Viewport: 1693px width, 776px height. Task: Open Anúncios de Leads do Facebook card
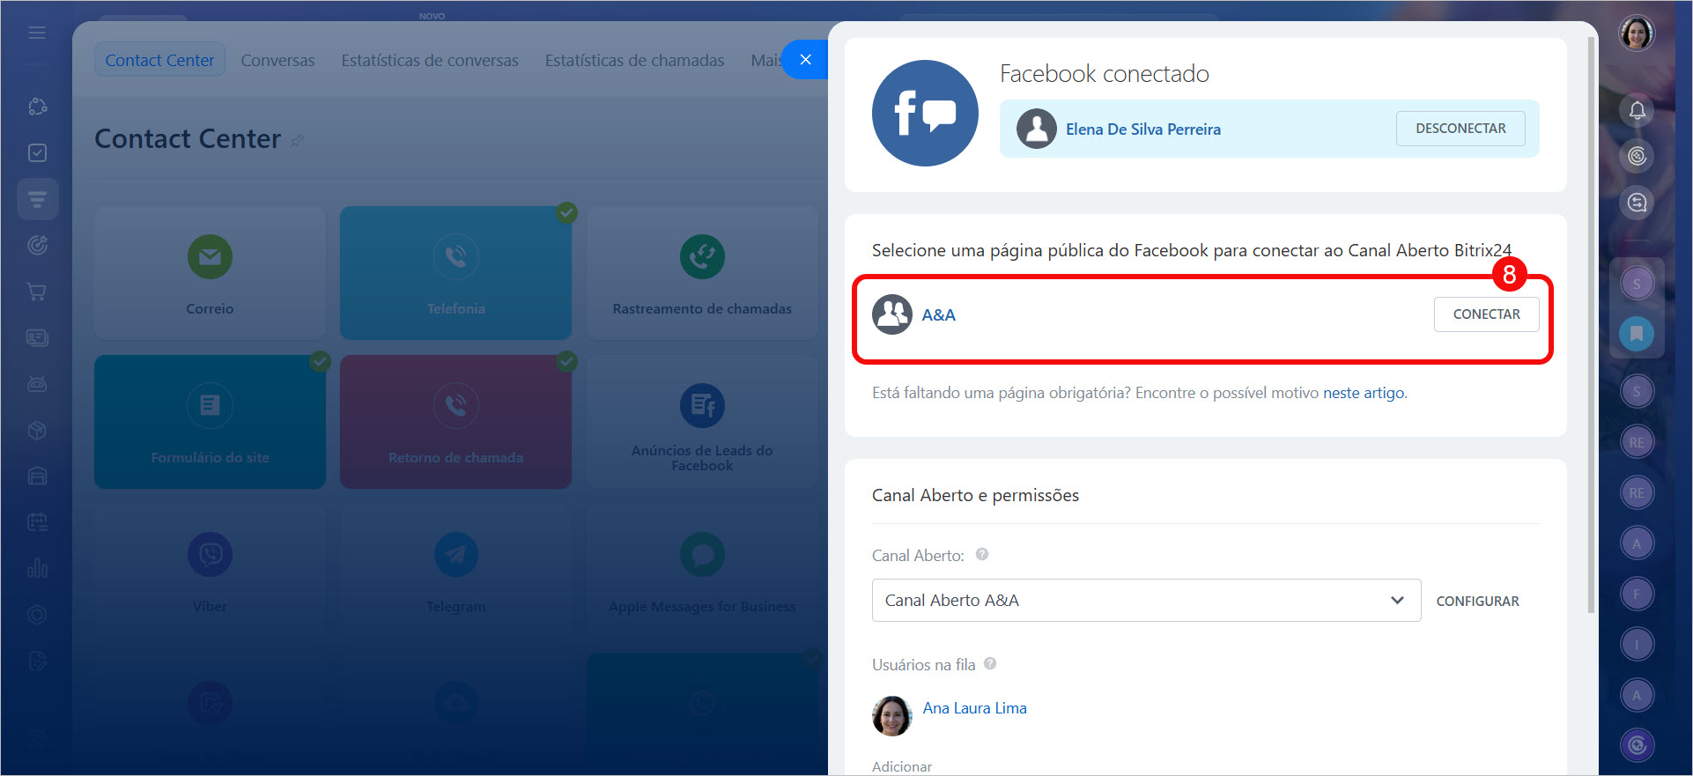pos(702,422)
